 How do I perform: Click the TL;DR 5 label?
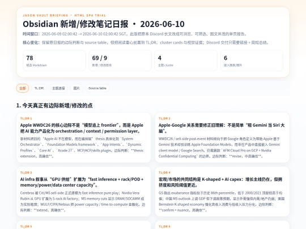26,227
